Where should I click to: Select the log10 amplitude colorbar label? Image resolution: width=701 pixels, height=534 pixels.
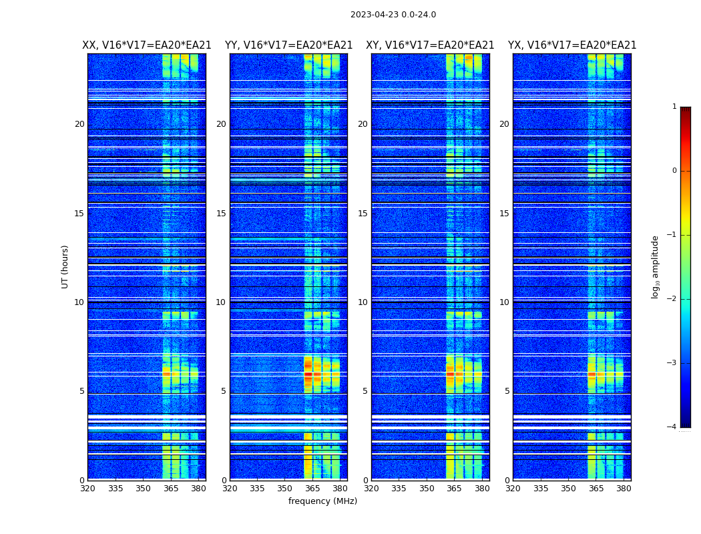pyautogui.click(x=656, y=266)
